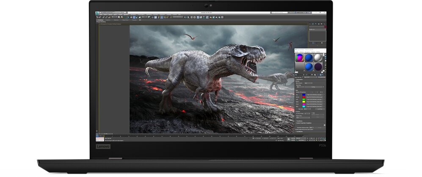Open the Modifier List dropdown

pyautogui.click(x=317, y=29)
